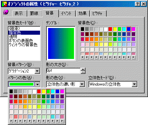Click the blue-to-green gradient sample preview
The height and width of the screenshot is (125, 148).
61,43
